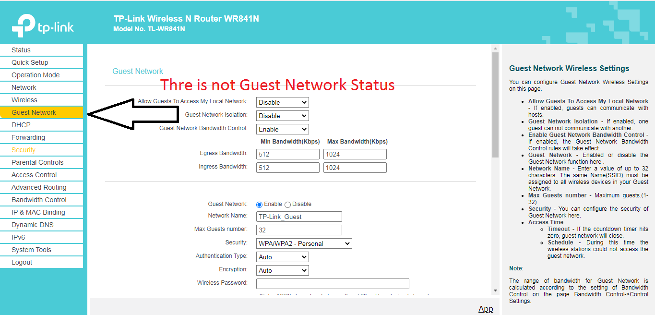The width and height of the screenshot is (655, 315).
Task: Click the settings pane vertical scrollbar
Action: [x=495, y=105]
